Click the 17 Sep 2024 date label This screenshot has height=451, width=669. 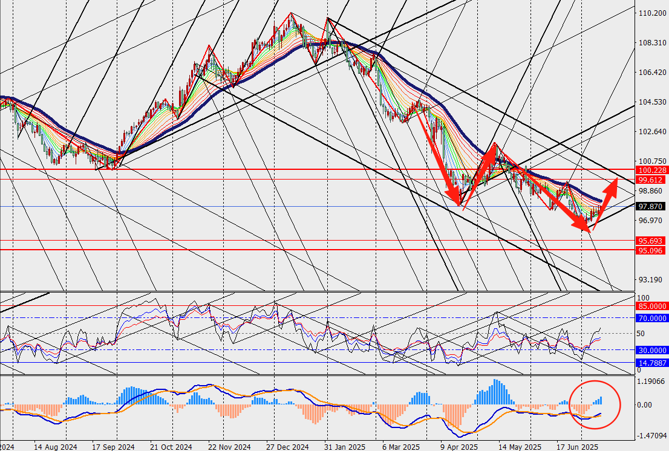(113, 447)
